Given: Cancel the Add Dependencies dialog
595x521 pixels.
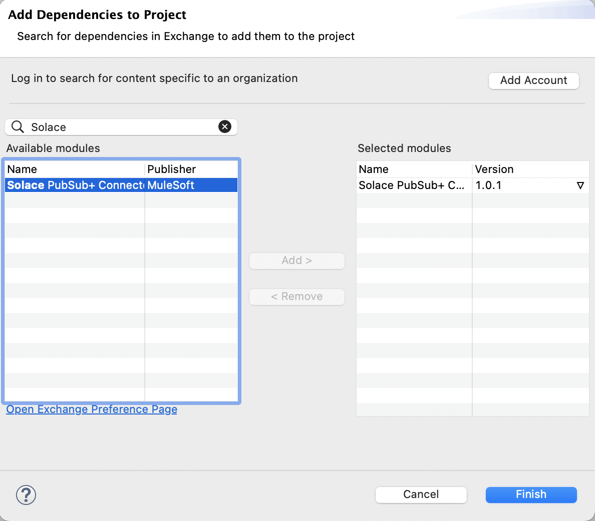Looking at the screenshot, I should 421,494.
